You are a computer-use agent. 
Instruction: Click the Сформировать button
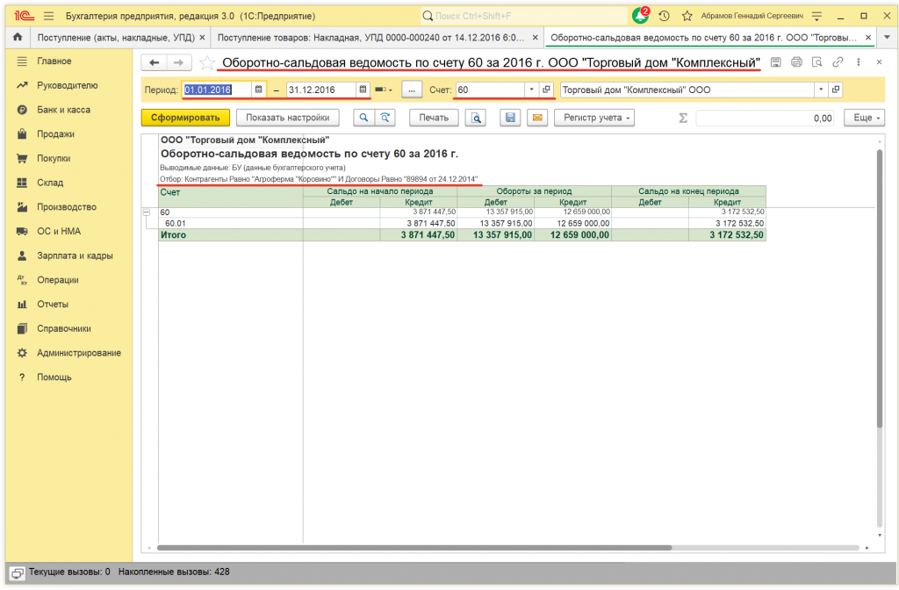(x=185, y=118)
